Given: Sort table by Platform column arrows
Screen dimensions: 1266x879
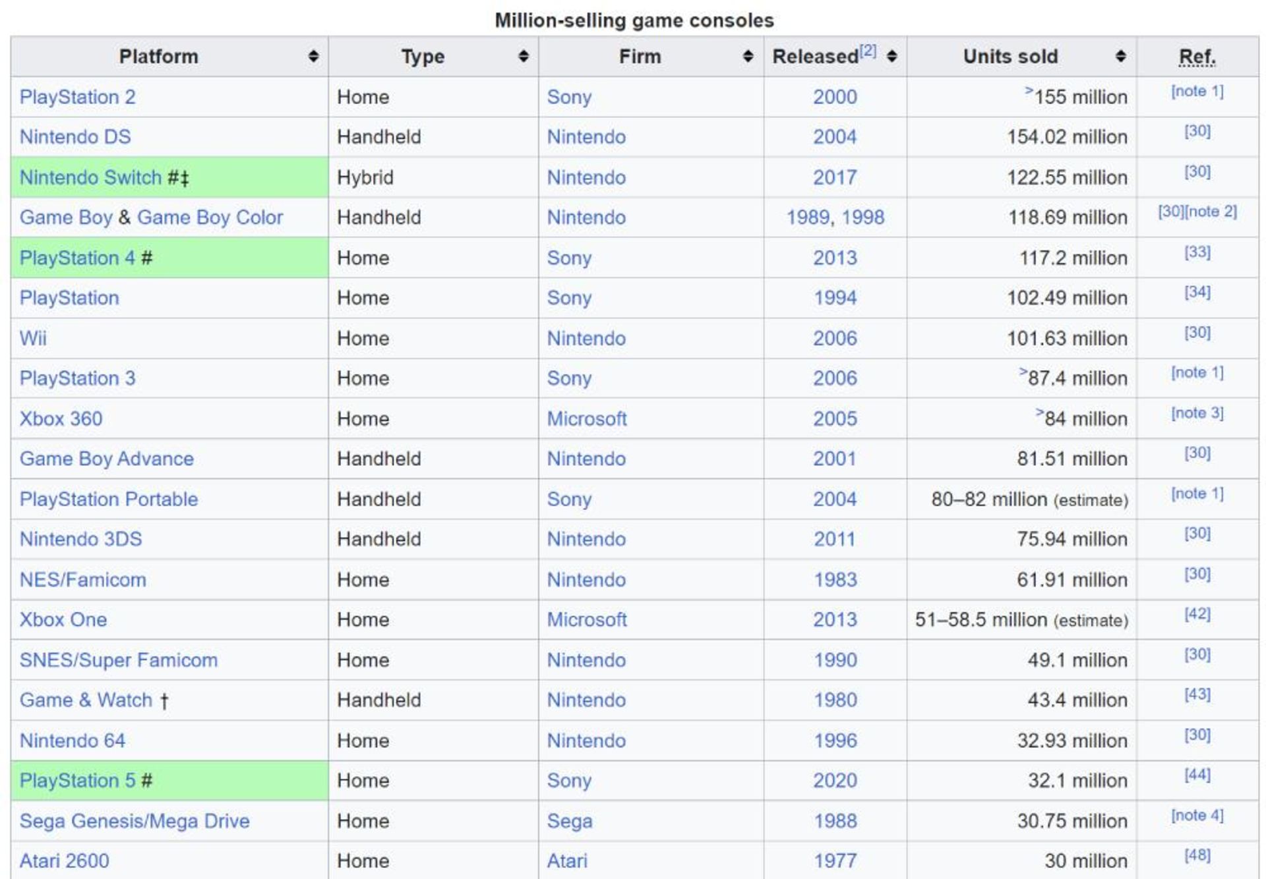Looking at the screenshot, I should pyautogui.click(x=313, y=57).
